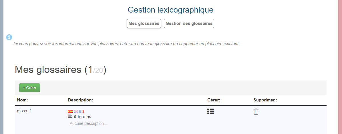Click the British flag in gloss_1 row
Screen dimensions: 342x134
[76, 111]
